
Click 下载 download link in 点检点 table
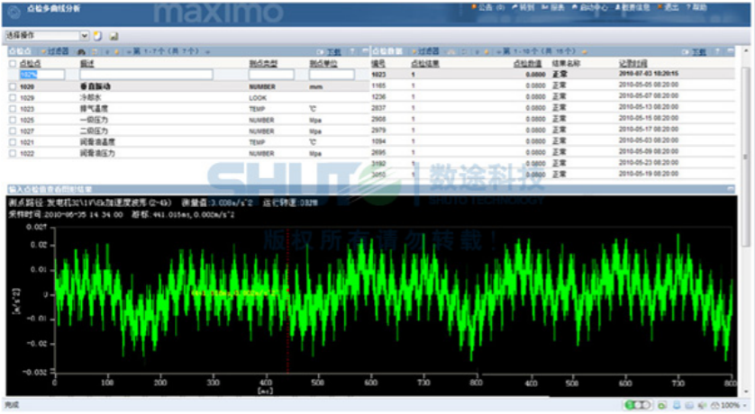(333, 52)
